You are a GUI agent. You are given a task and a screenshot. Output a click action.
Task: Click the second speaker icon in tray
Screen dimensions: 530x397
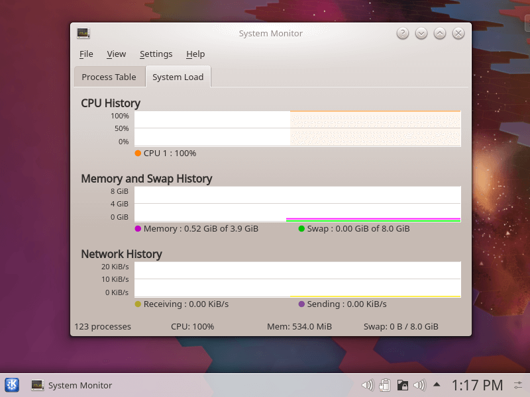pos(419,384)
